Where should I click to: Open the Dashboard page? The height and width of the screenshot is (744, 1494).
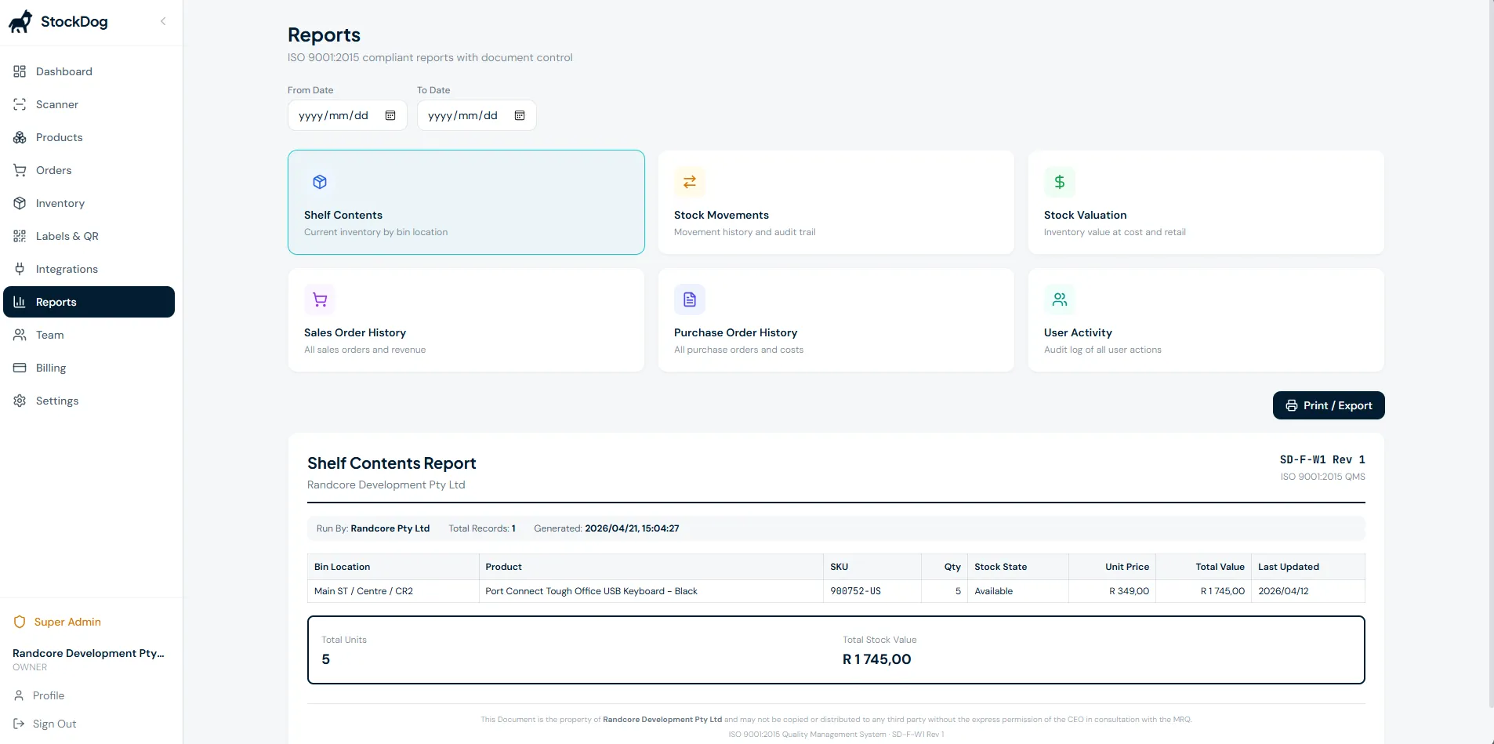(x=89, y=71)
